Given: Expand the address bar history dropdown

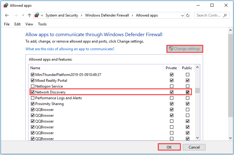Looking at the screenshot, I should 182,16.
